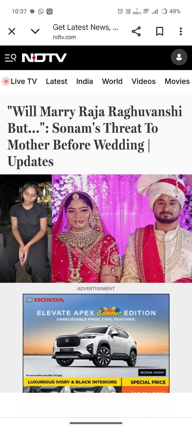Viewport: 192px width, 429px height.
Task: Open the Latest section
Action: click(x=57, y=81)
